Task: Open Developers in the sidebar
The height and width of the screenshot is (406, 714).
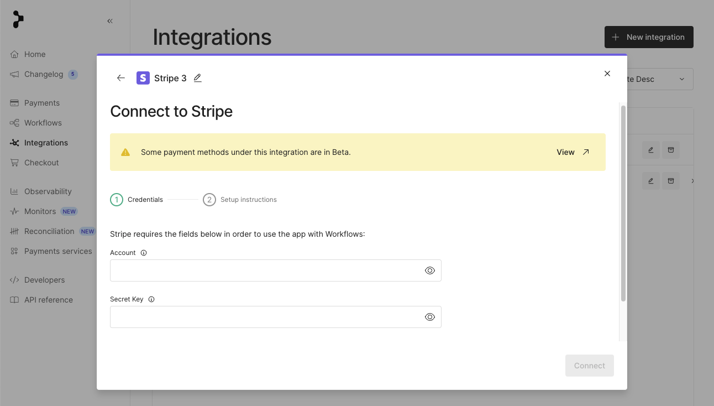Action: click(44, 280)
